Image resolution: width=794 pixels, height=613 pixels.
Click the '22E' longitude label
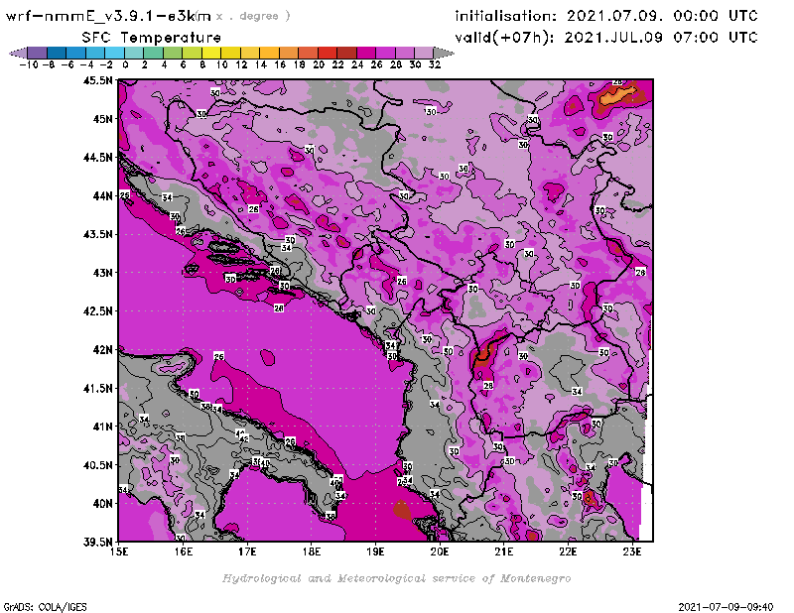click(568, 552)
